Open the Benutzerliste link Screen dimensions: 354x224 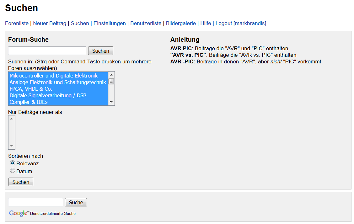click(x=146, y=23)
